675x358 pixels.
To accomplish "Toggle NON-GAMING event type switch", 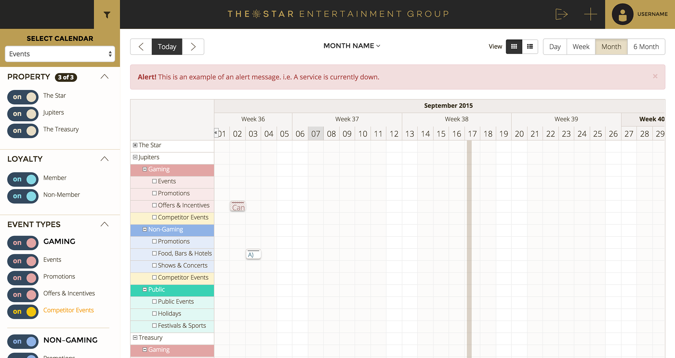I will [23, 342].
